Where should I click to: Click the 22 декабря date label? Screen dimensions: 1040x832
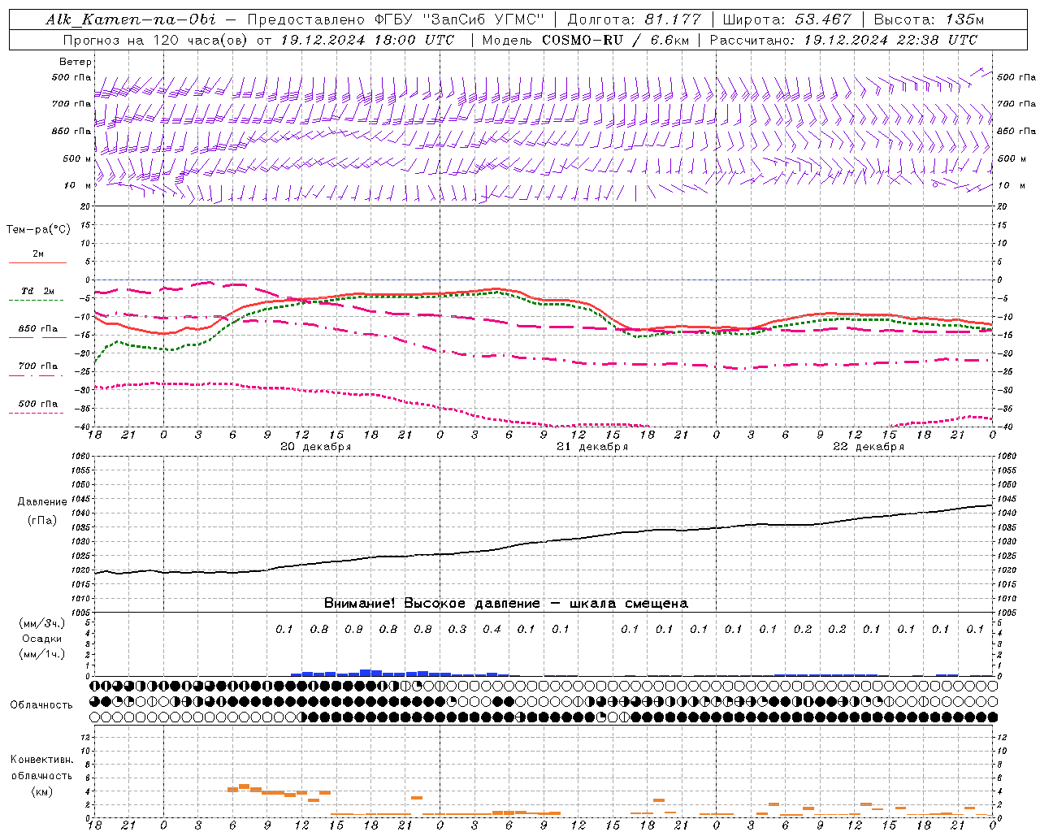tap(869, 447)
